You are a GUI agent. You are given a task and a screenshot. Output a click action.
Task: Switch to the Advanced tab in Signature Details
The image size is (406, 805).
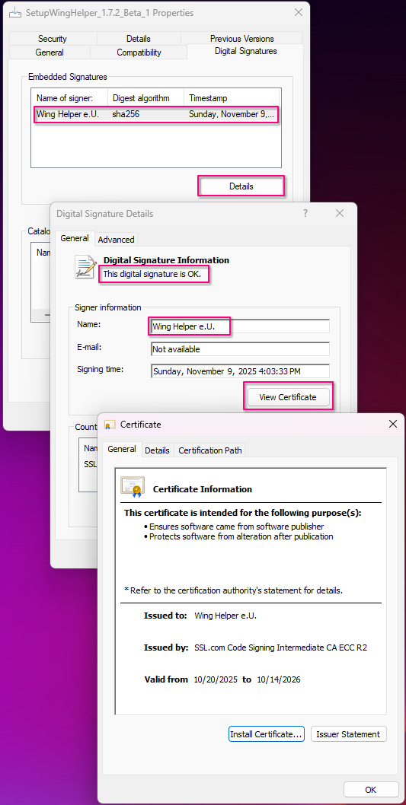(116, 239)
